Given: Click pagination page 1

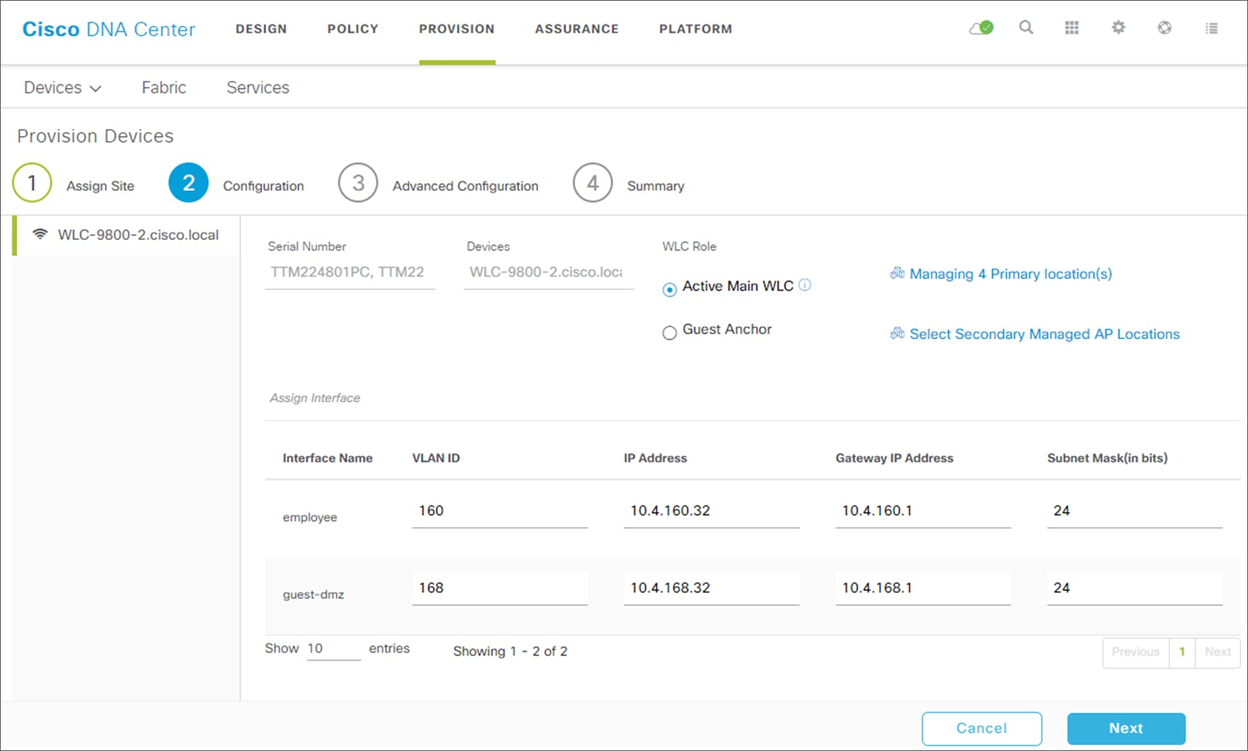Looking at the screenshot, I should (1182, 652).
